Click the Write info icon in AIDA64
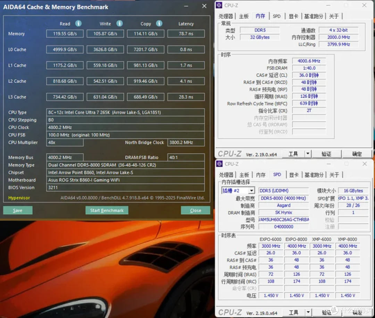This screenshot has width=375, height=318. (x=119, y=23)
